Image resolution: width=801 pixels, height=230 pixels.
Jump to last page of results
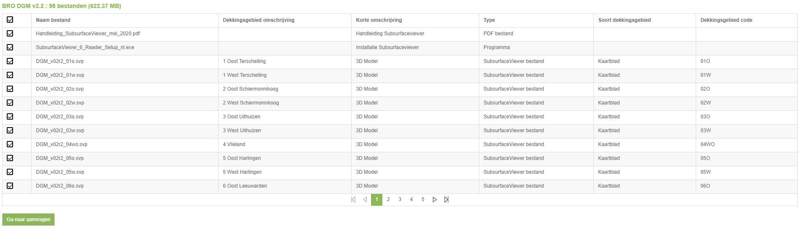point(446,200)
